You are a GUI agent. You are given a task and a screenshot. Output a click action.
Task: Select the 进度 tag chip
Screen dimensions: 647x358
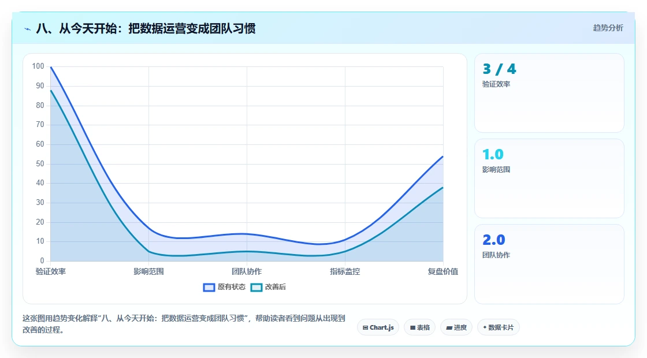click(456, 327)
